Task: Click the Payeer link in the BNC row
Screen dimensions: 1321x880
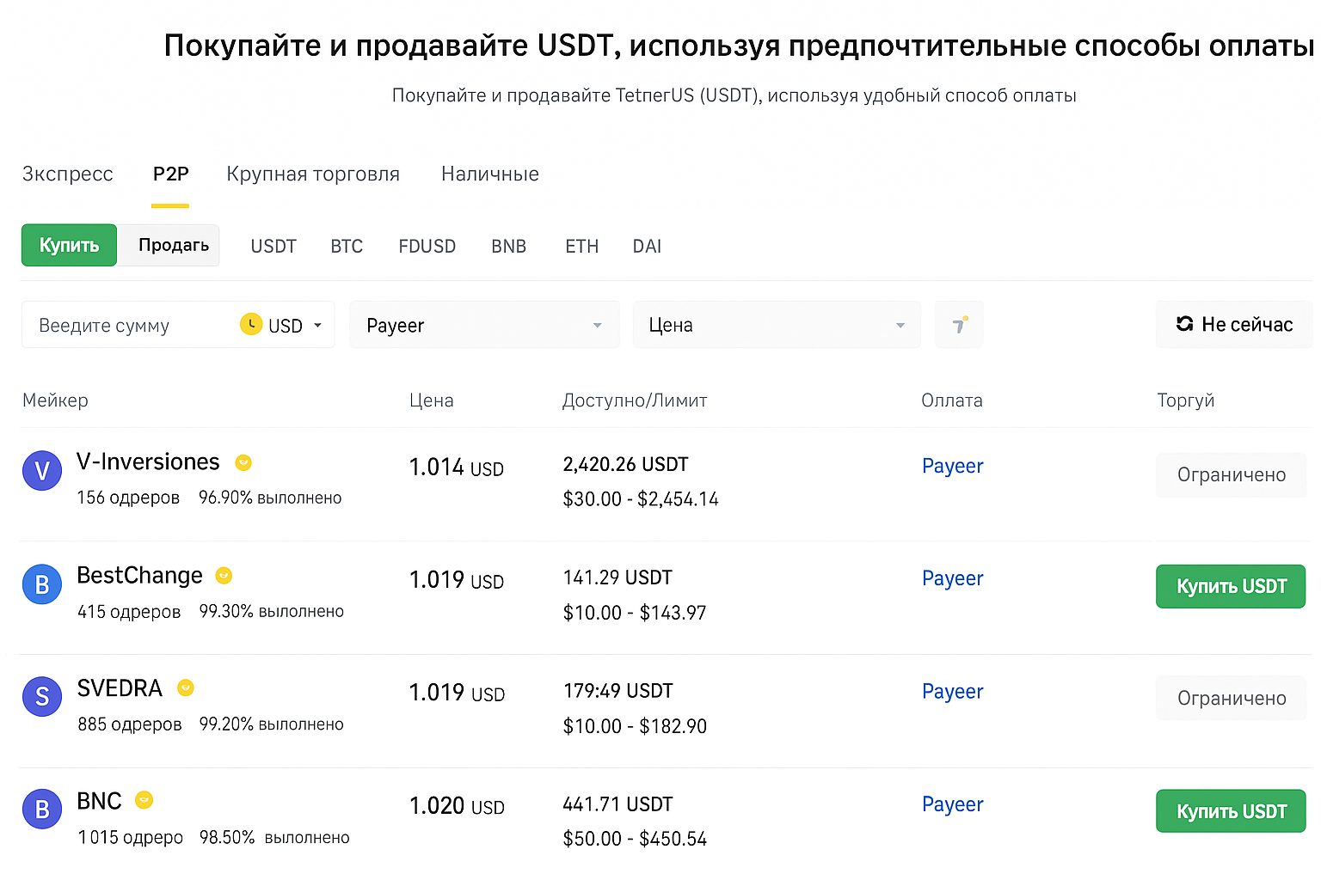Action: click(x=952, y=804)
